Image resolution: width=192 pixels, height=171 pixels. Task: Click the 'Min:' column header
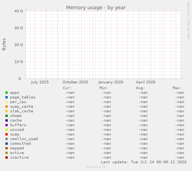[104, 88]
